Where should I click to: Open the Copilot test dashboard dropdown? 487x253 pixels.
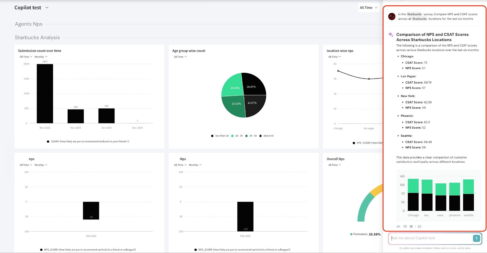coord(47,8)
